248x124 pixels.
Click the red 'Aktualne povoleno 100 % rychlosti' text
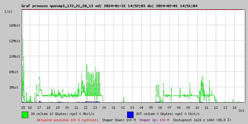(x=68, y=120)
